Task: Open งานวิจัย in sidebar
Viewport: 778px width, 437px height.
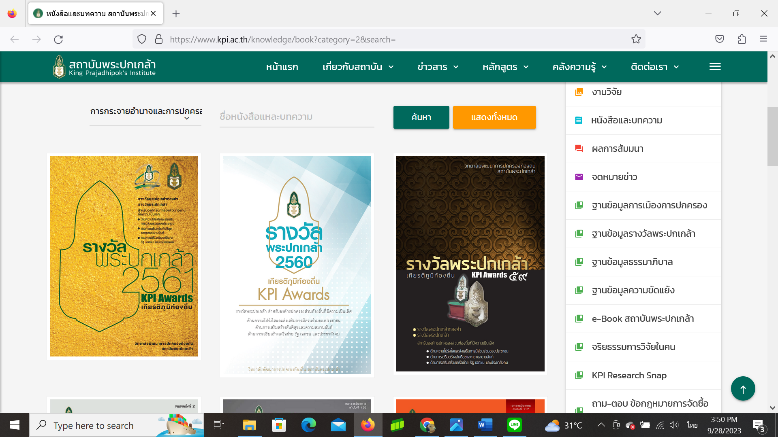Action: point(643,92)
